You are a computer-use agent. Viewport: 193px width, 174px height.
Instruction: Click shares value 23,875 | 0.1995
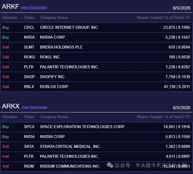coord(177,27)
